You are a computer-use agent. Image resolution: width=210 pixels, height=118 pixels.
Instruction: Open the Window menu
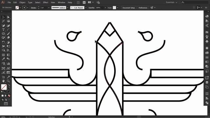(x=61, y=2)
